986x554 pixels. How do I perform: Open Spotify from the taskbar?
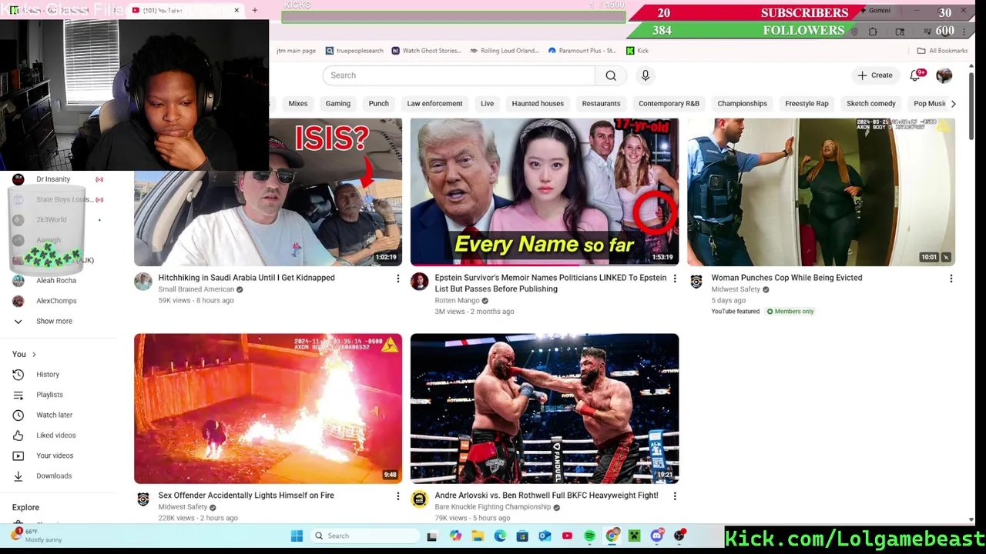[589, 536]
